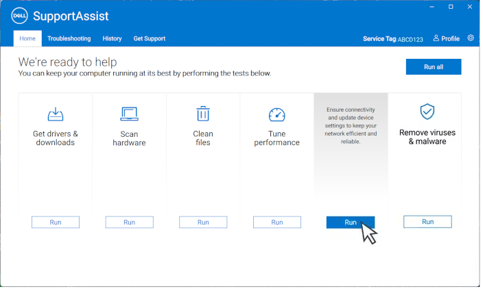Click the Tune performance label
This screenshot has height=289, width=483.
point(276,138)
